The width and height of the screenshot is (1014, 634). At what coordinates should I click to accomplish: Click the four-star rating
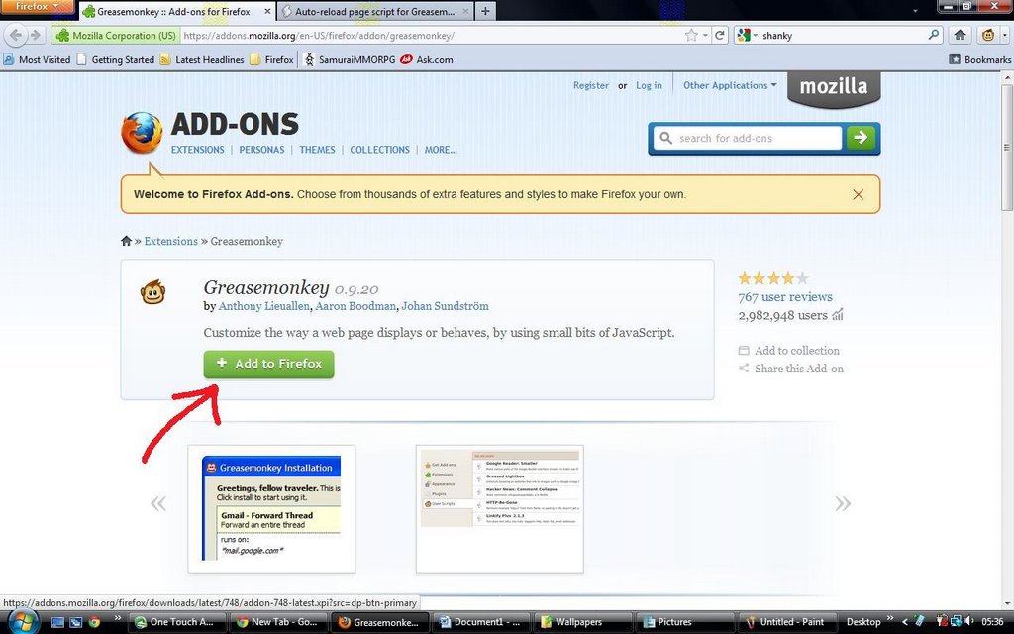click(773, 278)
